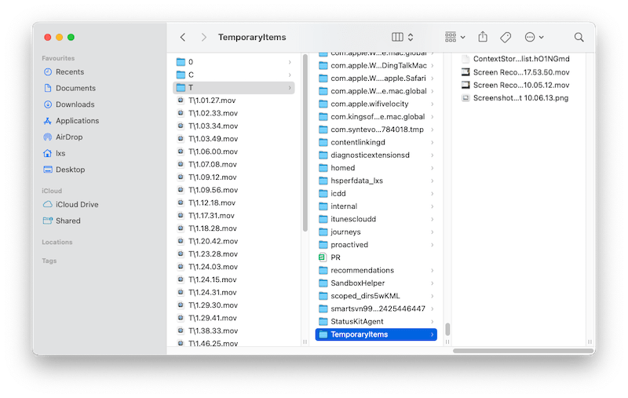628x398 pixels.
Task: Go forward with the forward arrow
Action: point(204,37)
